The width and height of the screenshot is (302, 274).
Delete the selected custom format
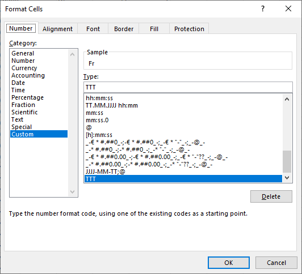coord(271,196)
